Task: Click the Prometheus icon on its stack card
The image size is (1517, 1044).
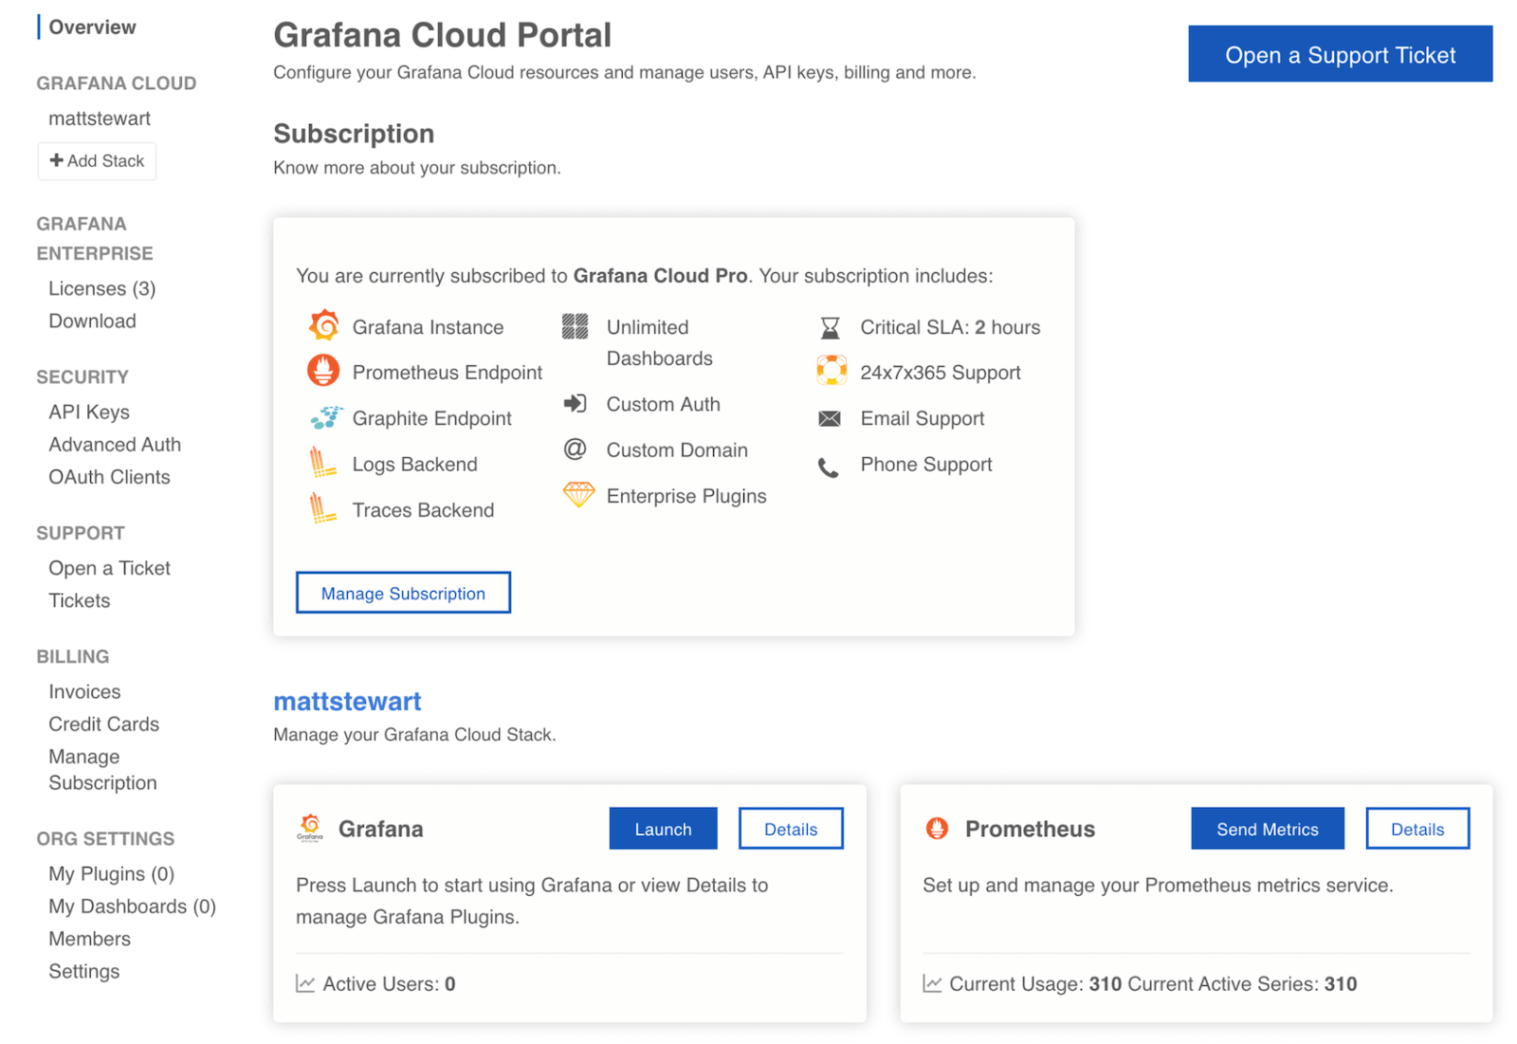Action: [x=937, y=828]
